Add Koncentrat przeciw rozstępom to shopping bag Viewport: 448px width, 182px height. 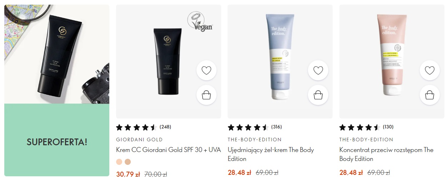(x=429, y=95)
